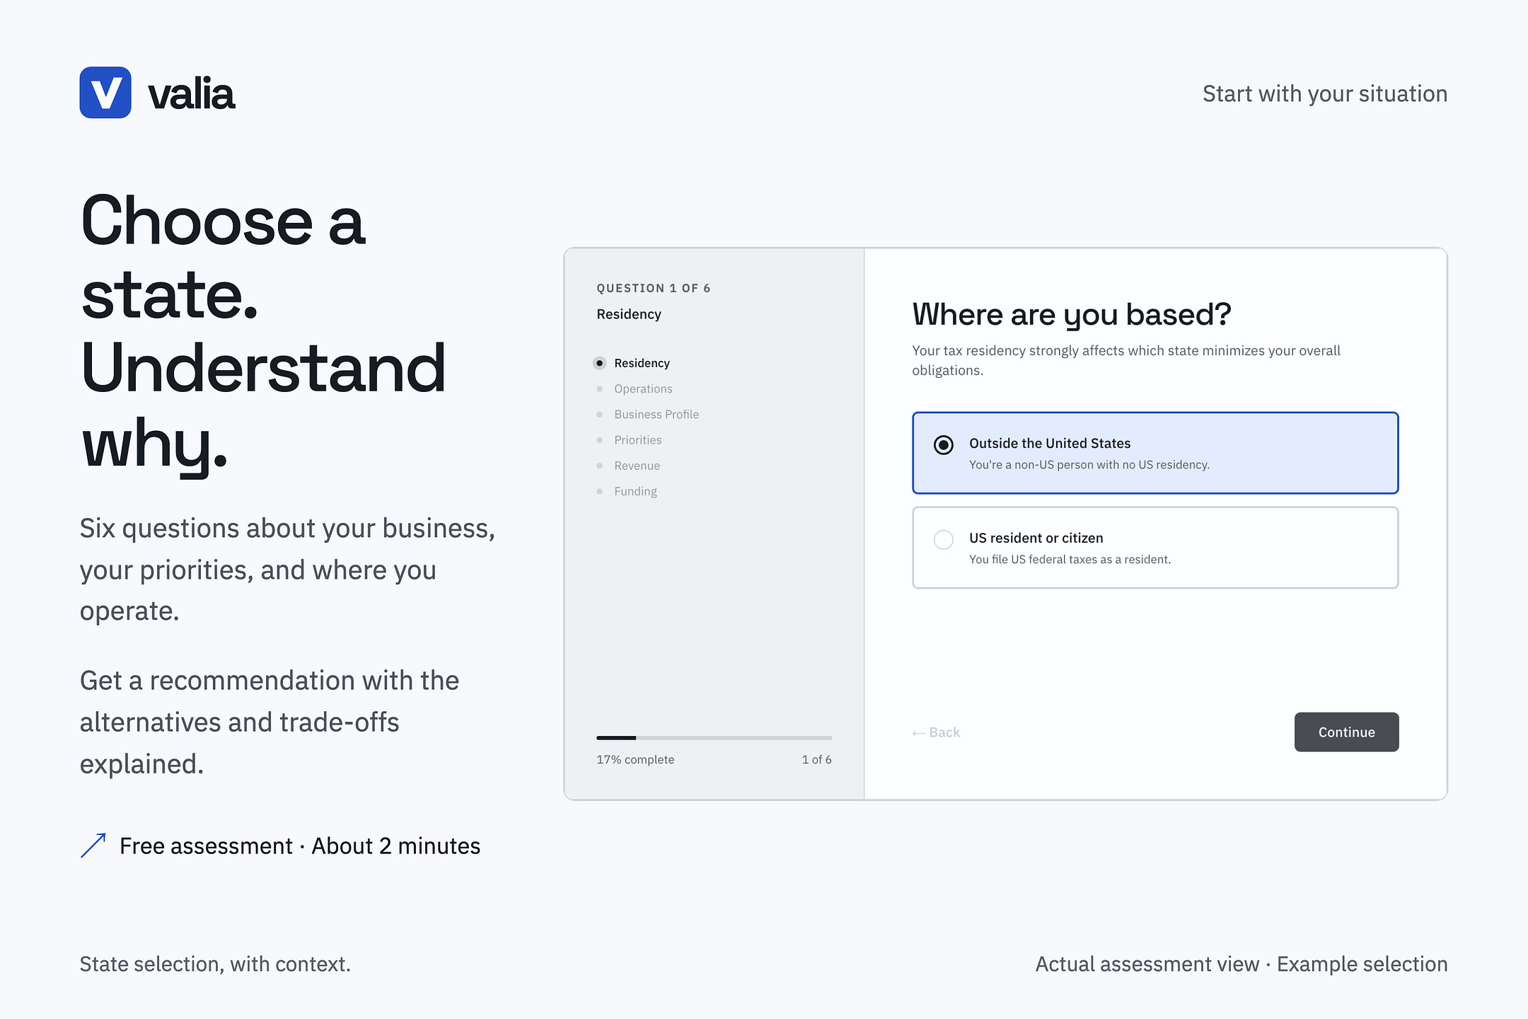Click the Continue button

coord(1346,732)
